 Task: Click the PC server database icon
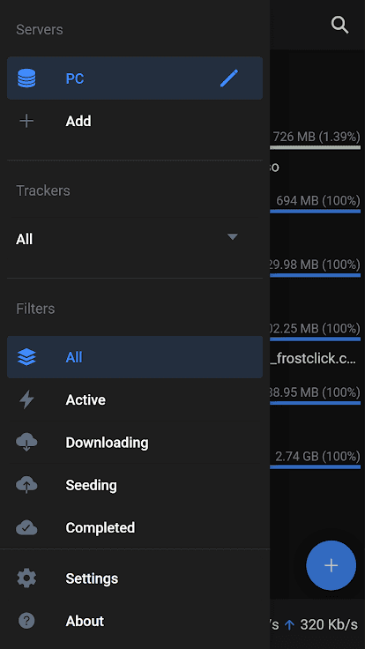click(26, 78)
